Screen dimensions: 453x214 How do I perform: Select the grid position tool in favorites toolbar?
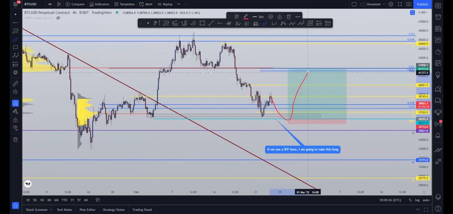[310, 23]
